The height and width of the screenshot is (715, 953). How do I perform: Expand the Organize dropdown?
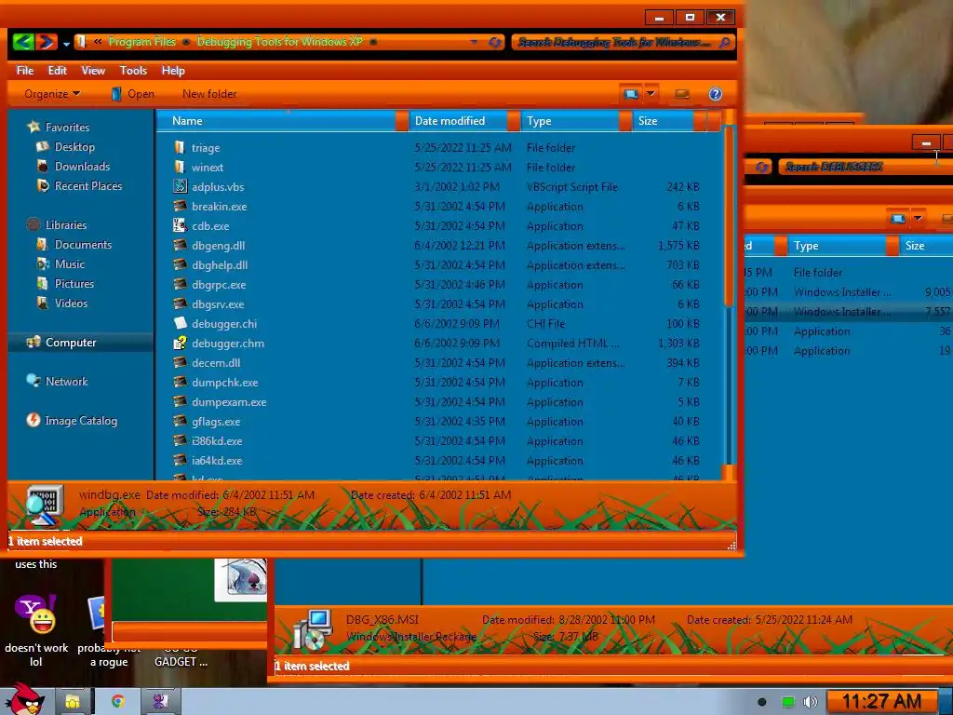(x=52, y=94)
